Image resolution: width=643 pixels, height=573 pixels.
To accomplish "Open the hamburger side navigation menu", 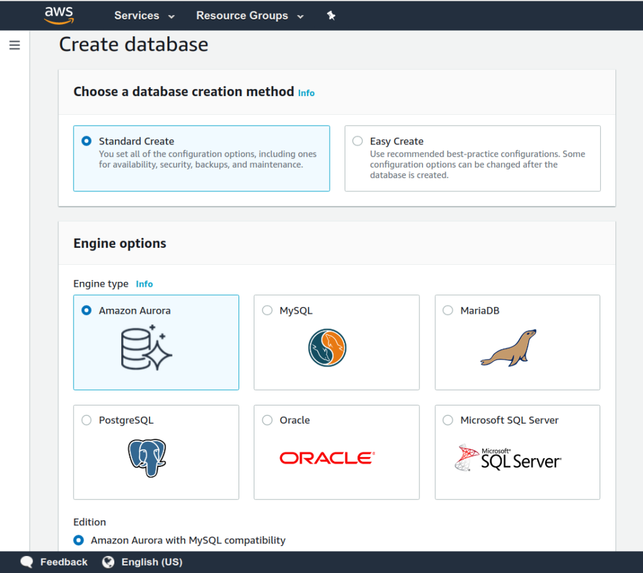I will (x=14, y=45).
